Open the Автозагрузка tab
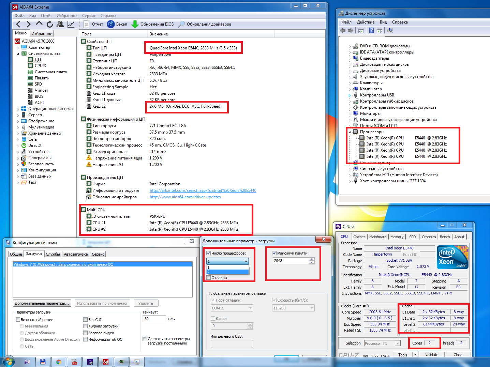Viewport: 490px width, 367px height. (x=76, y=254)
